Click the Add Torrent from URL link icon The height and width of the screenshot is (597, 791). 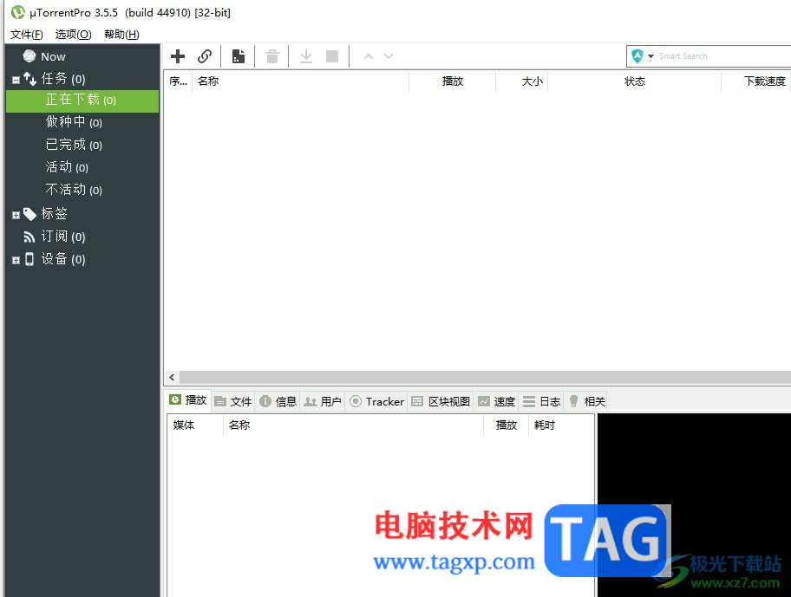[x=205, y=56]
